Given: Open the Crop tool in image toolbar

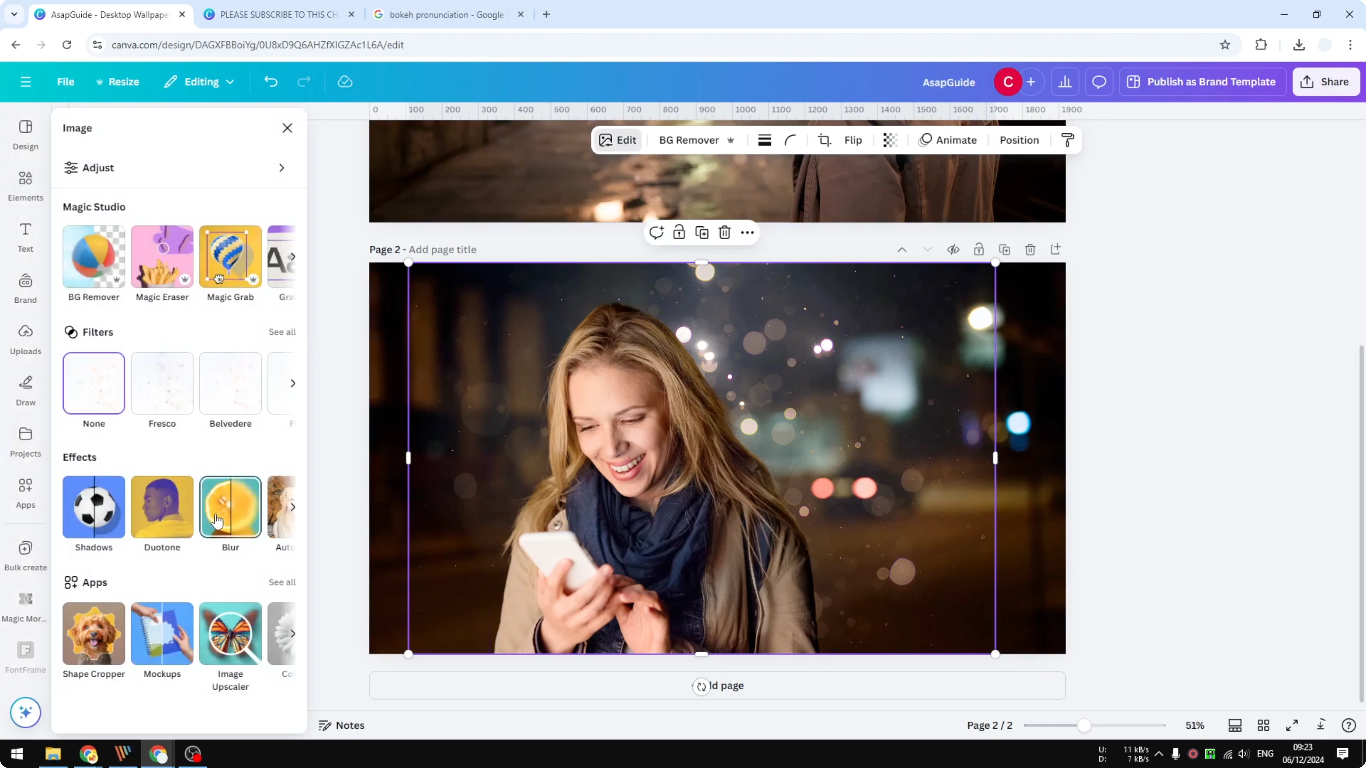Looking at the screenshot, I should [x=824, y=140].
